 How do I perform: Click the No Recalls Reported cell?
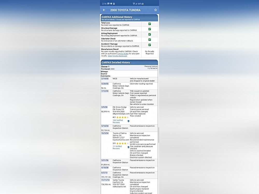tap(149, 53)
